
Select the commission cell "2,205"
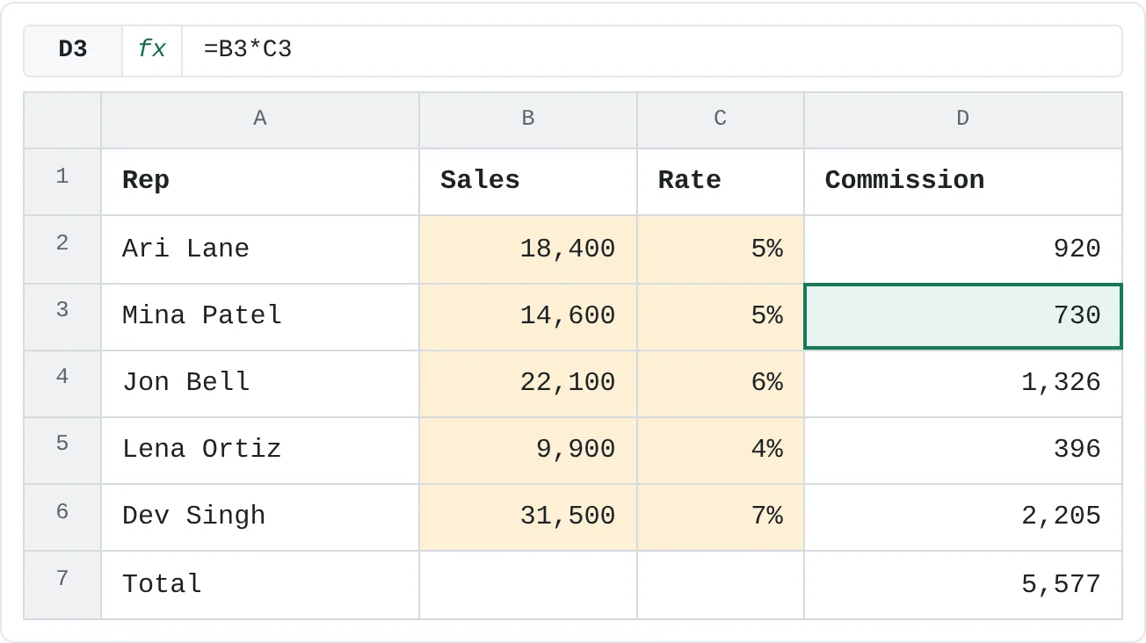pos(963,517)
